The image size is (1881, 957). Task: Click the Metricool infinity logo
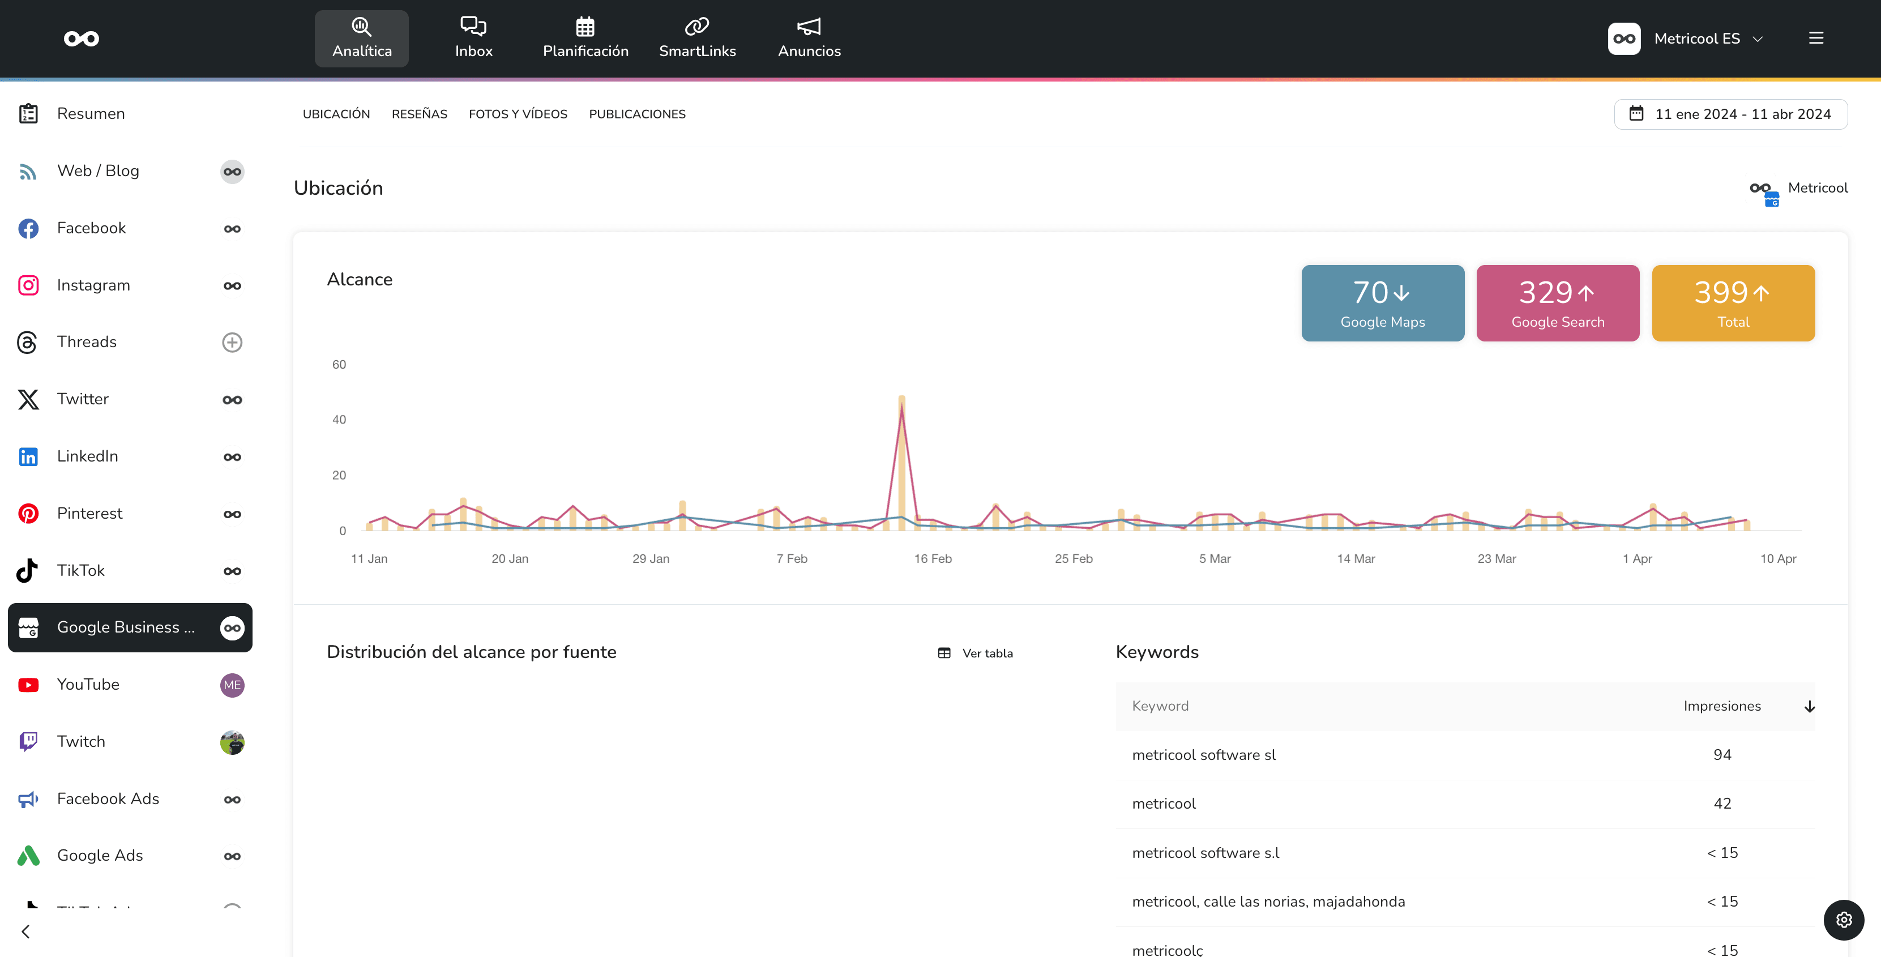pyautogui.click(x=81, y=39)
